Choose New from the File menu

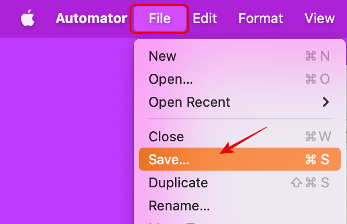(163, 56)
